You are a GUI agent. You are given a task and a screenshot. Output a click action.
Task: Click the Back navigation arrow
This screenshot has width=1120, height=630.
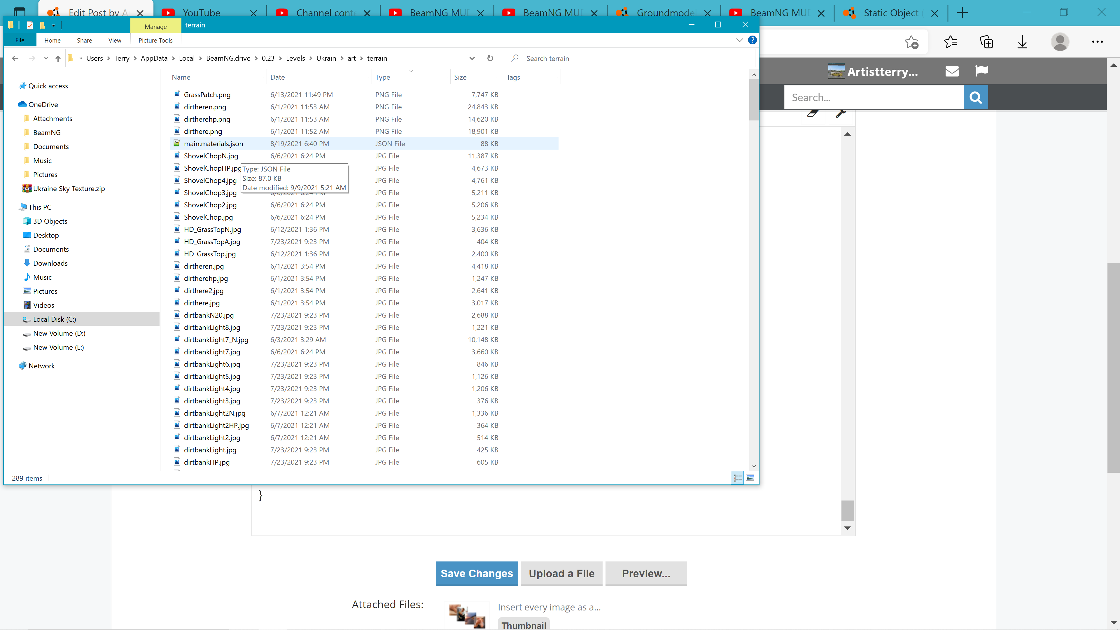tap(15, 58)
